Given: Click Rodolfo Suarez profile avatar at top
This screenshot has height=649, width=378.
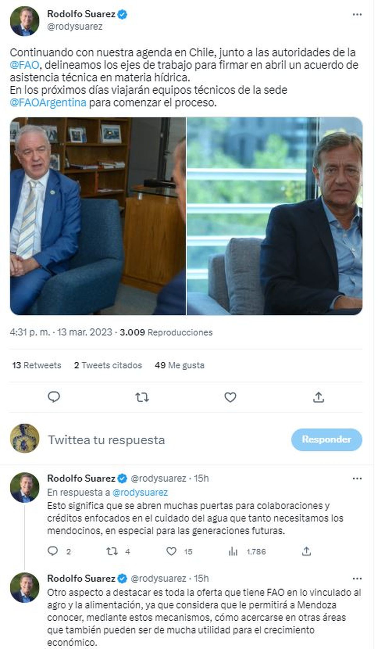Looking at the screenshot, I should pos(25,21).
